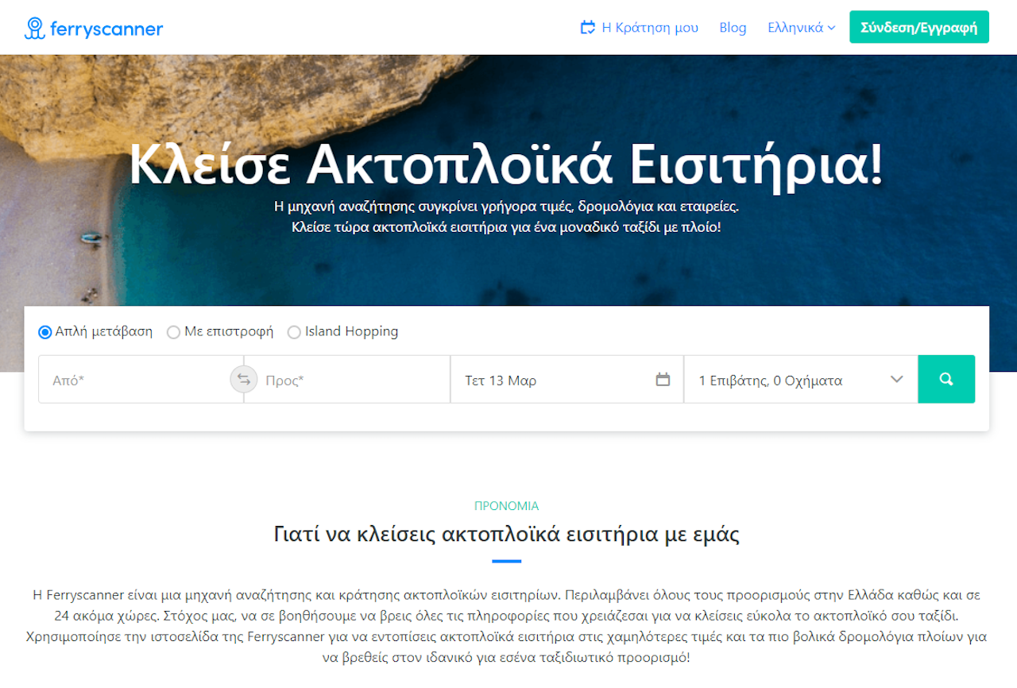
Task: Go to Η Κράτηση μου in the header
Action: coord(650,28)
